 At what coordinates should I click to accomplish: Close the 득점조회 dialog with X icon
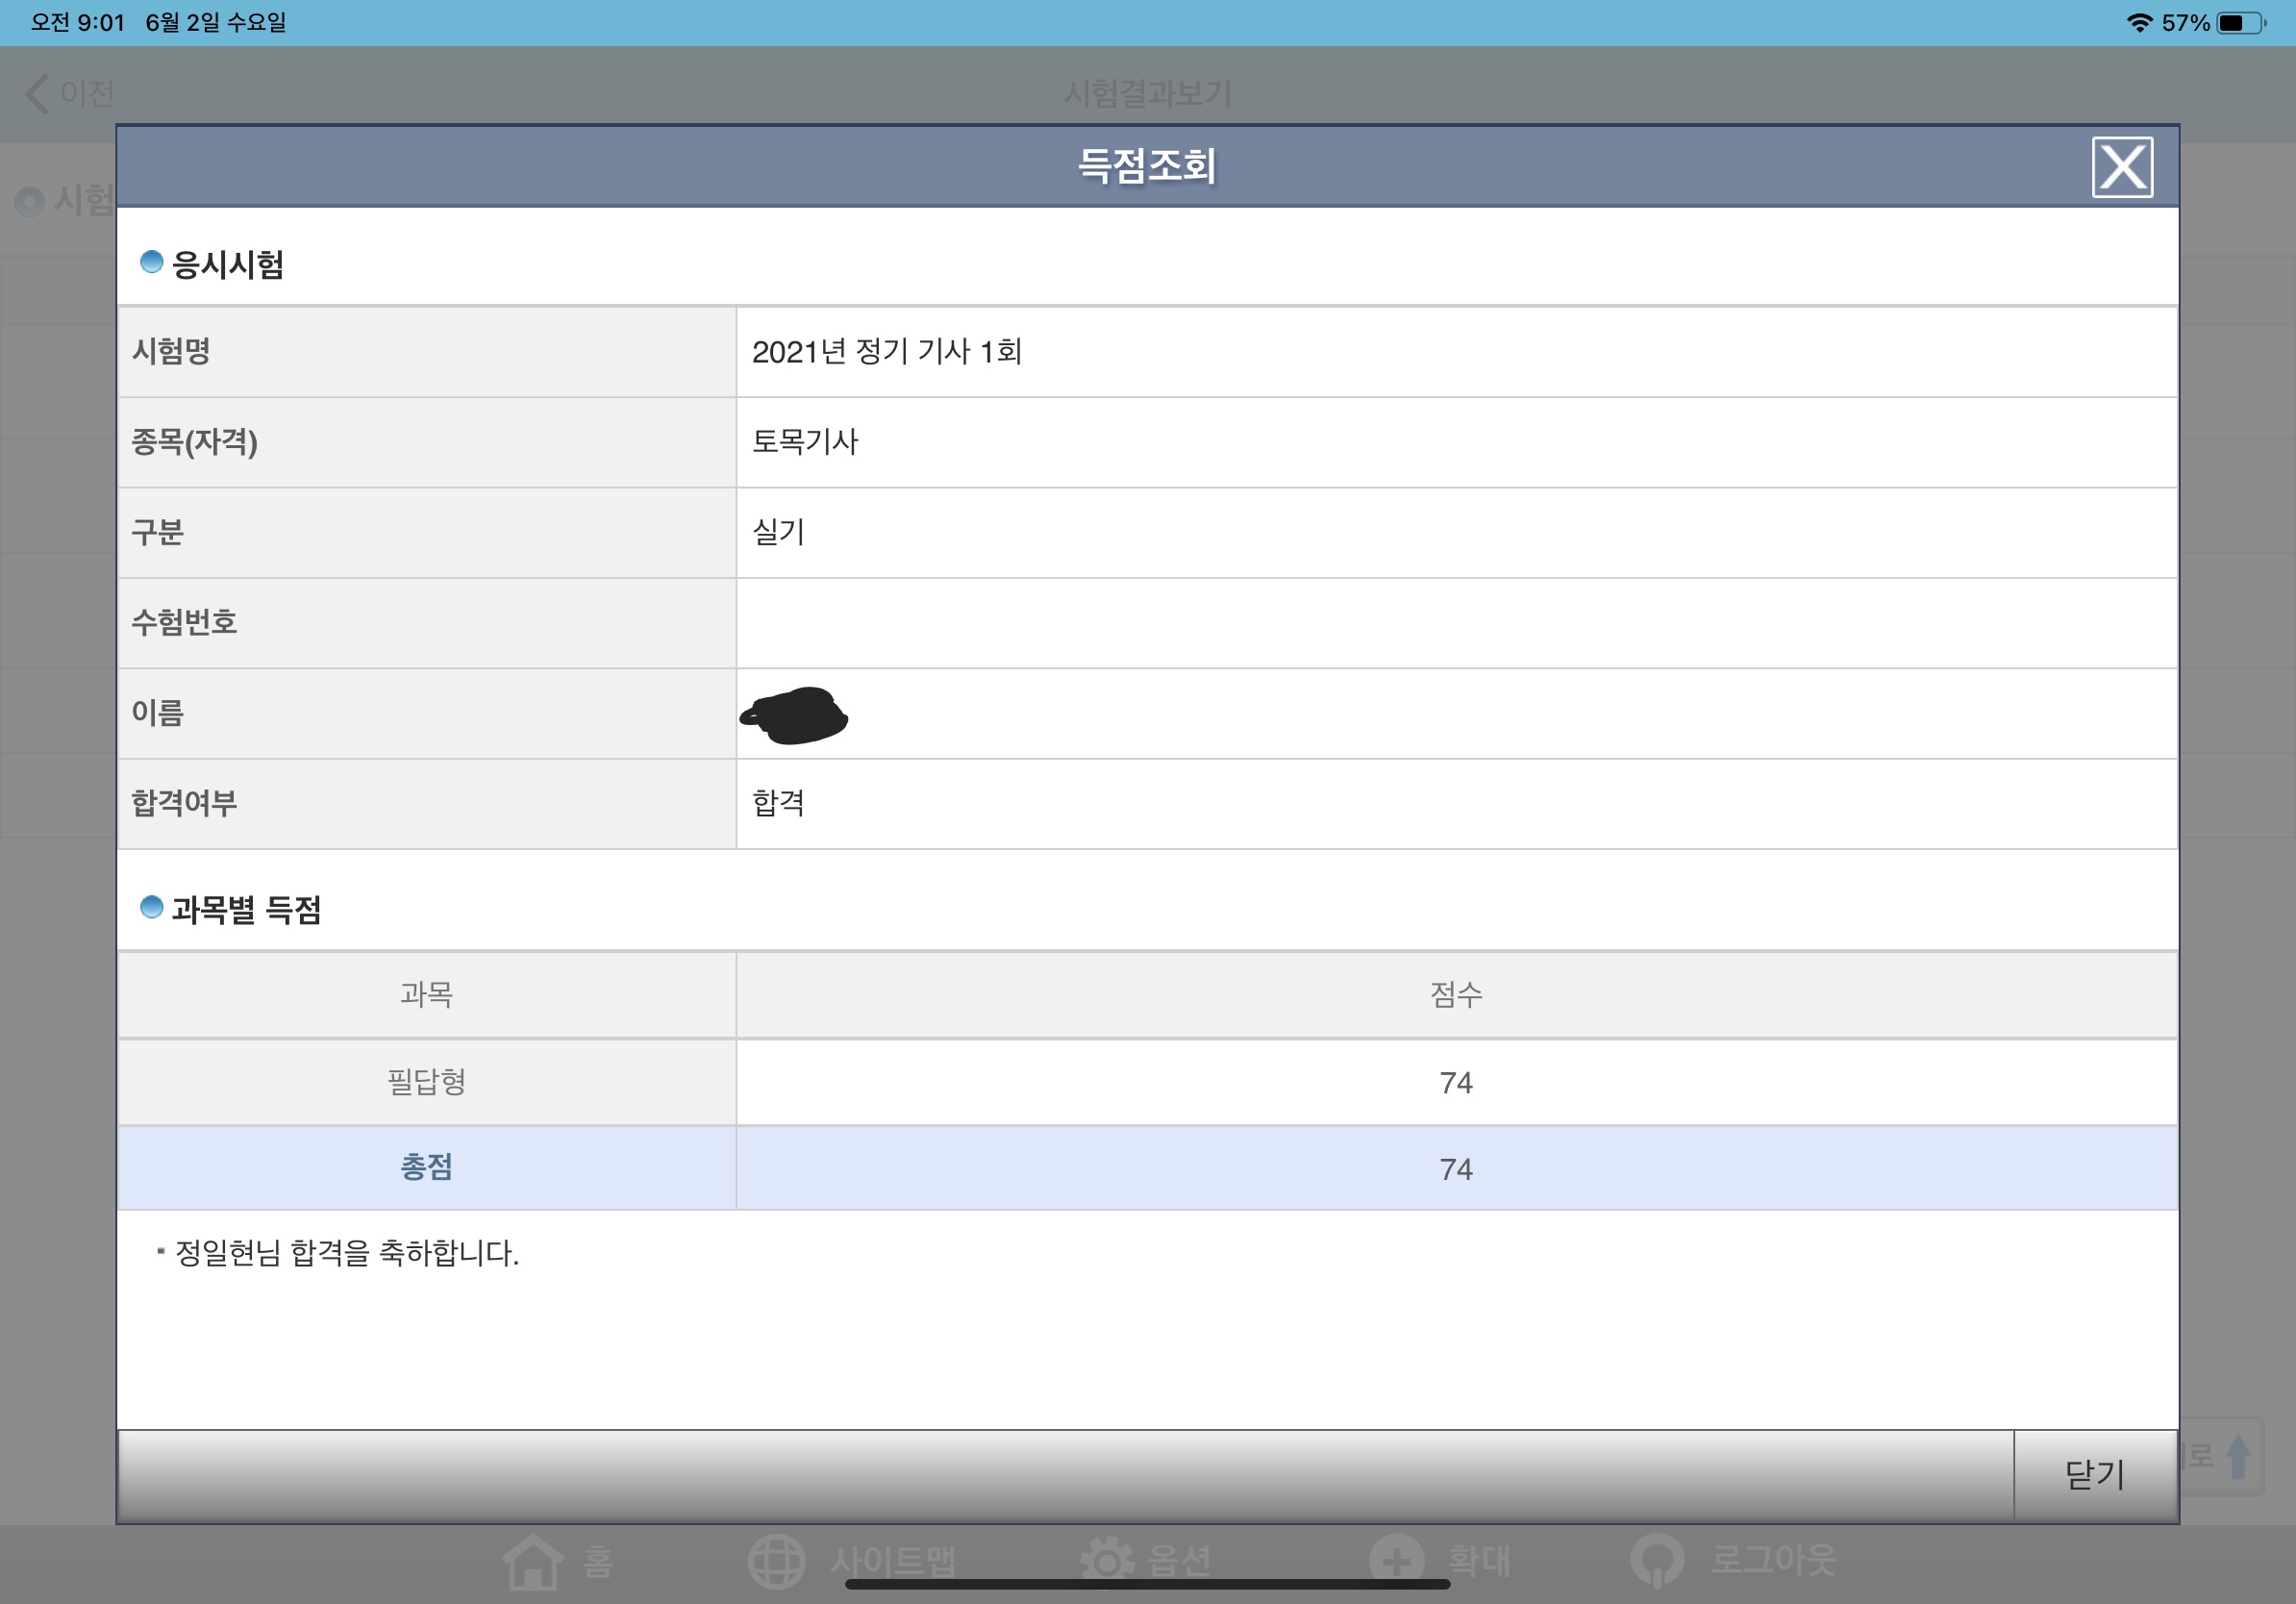tap(2122, 167)
